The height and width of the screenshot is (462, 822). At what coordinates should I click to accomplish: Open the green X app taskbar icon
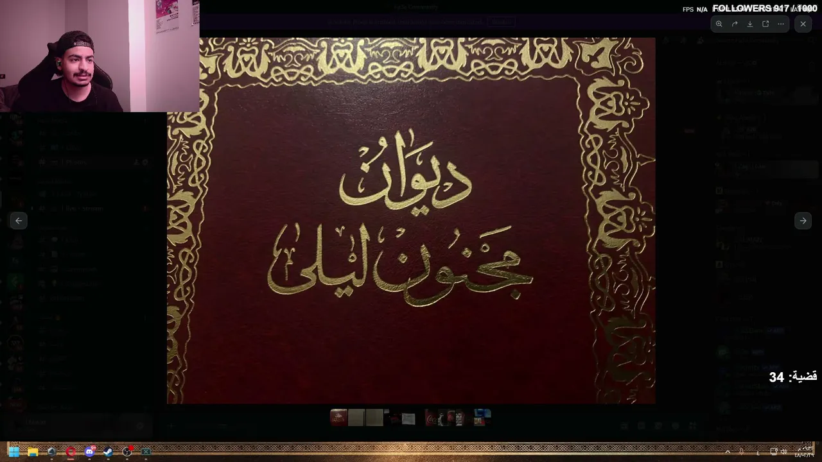pyautogui.click(x=146, y=452)
